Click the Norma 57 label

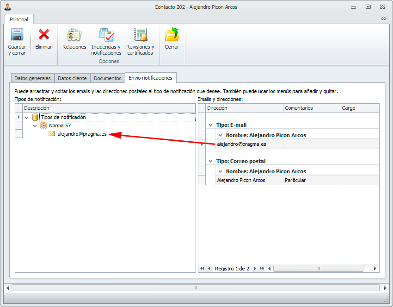coord(60,125)
